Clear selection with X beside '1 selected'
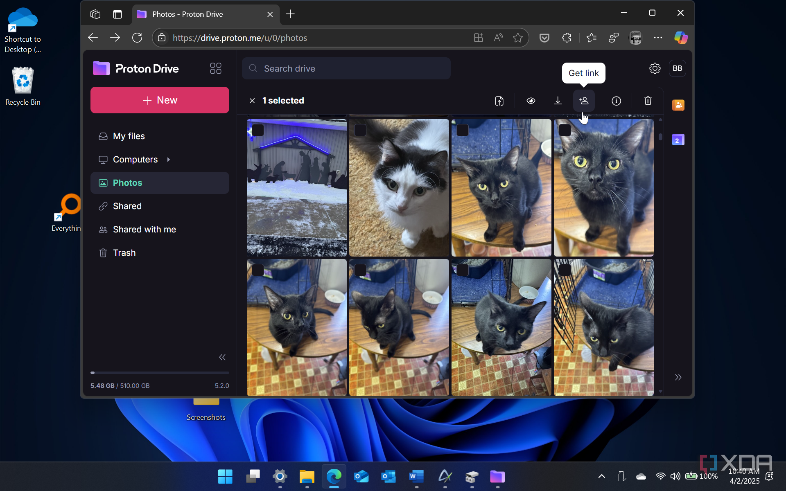Image resolution: width=786 pixels, height=491 pixels. (x=252, y=101)
